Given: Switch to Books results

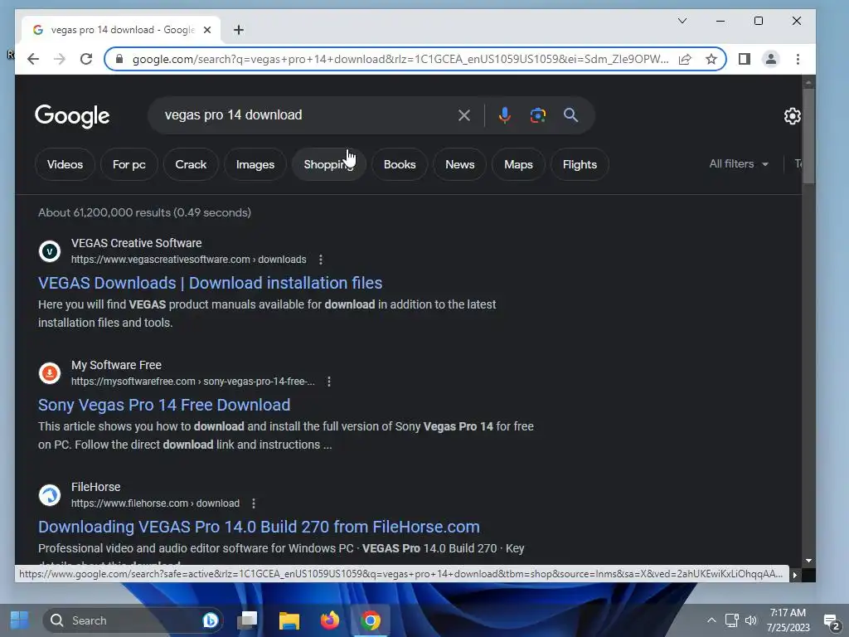Looking at the screenshot, I should tap(400, 164).
